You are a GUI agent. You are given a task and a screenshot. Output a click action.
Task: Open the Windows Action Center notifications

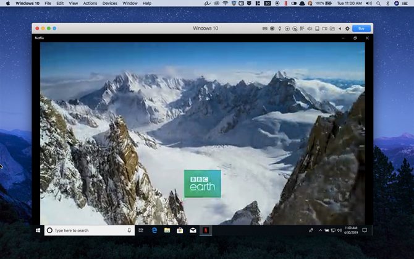(x=365, y=230)
